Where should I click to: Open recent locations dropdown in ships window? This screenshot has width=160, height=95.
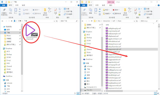(x=89, y=21)
